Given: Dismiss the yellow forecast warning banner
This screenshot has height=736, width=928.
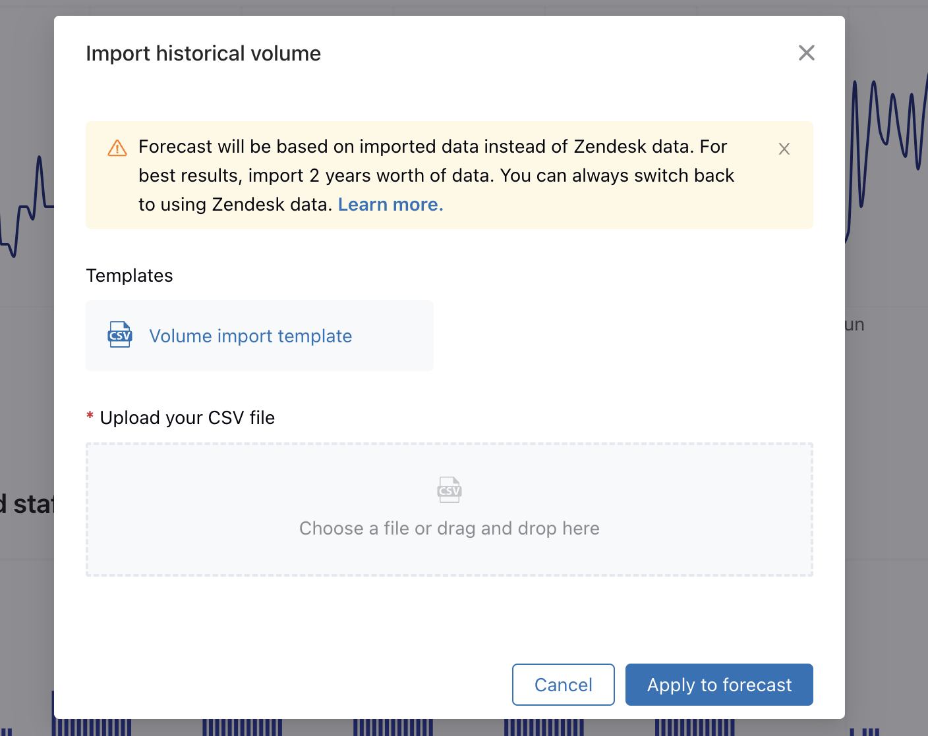Looking at the screenshot, I should tap(784, 149).
